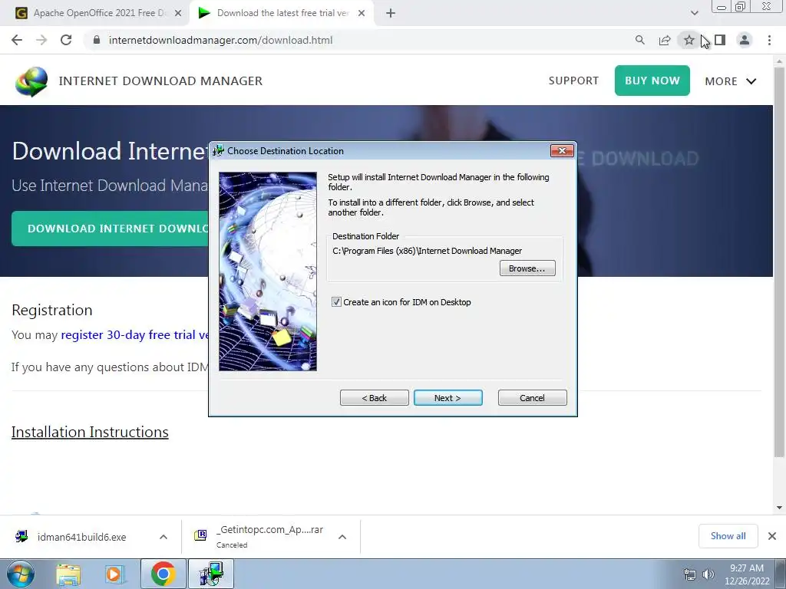Viewport: 786px width, 589px height.
Task: Launch the media player taskbar icon
Action: tap(114, 574)
